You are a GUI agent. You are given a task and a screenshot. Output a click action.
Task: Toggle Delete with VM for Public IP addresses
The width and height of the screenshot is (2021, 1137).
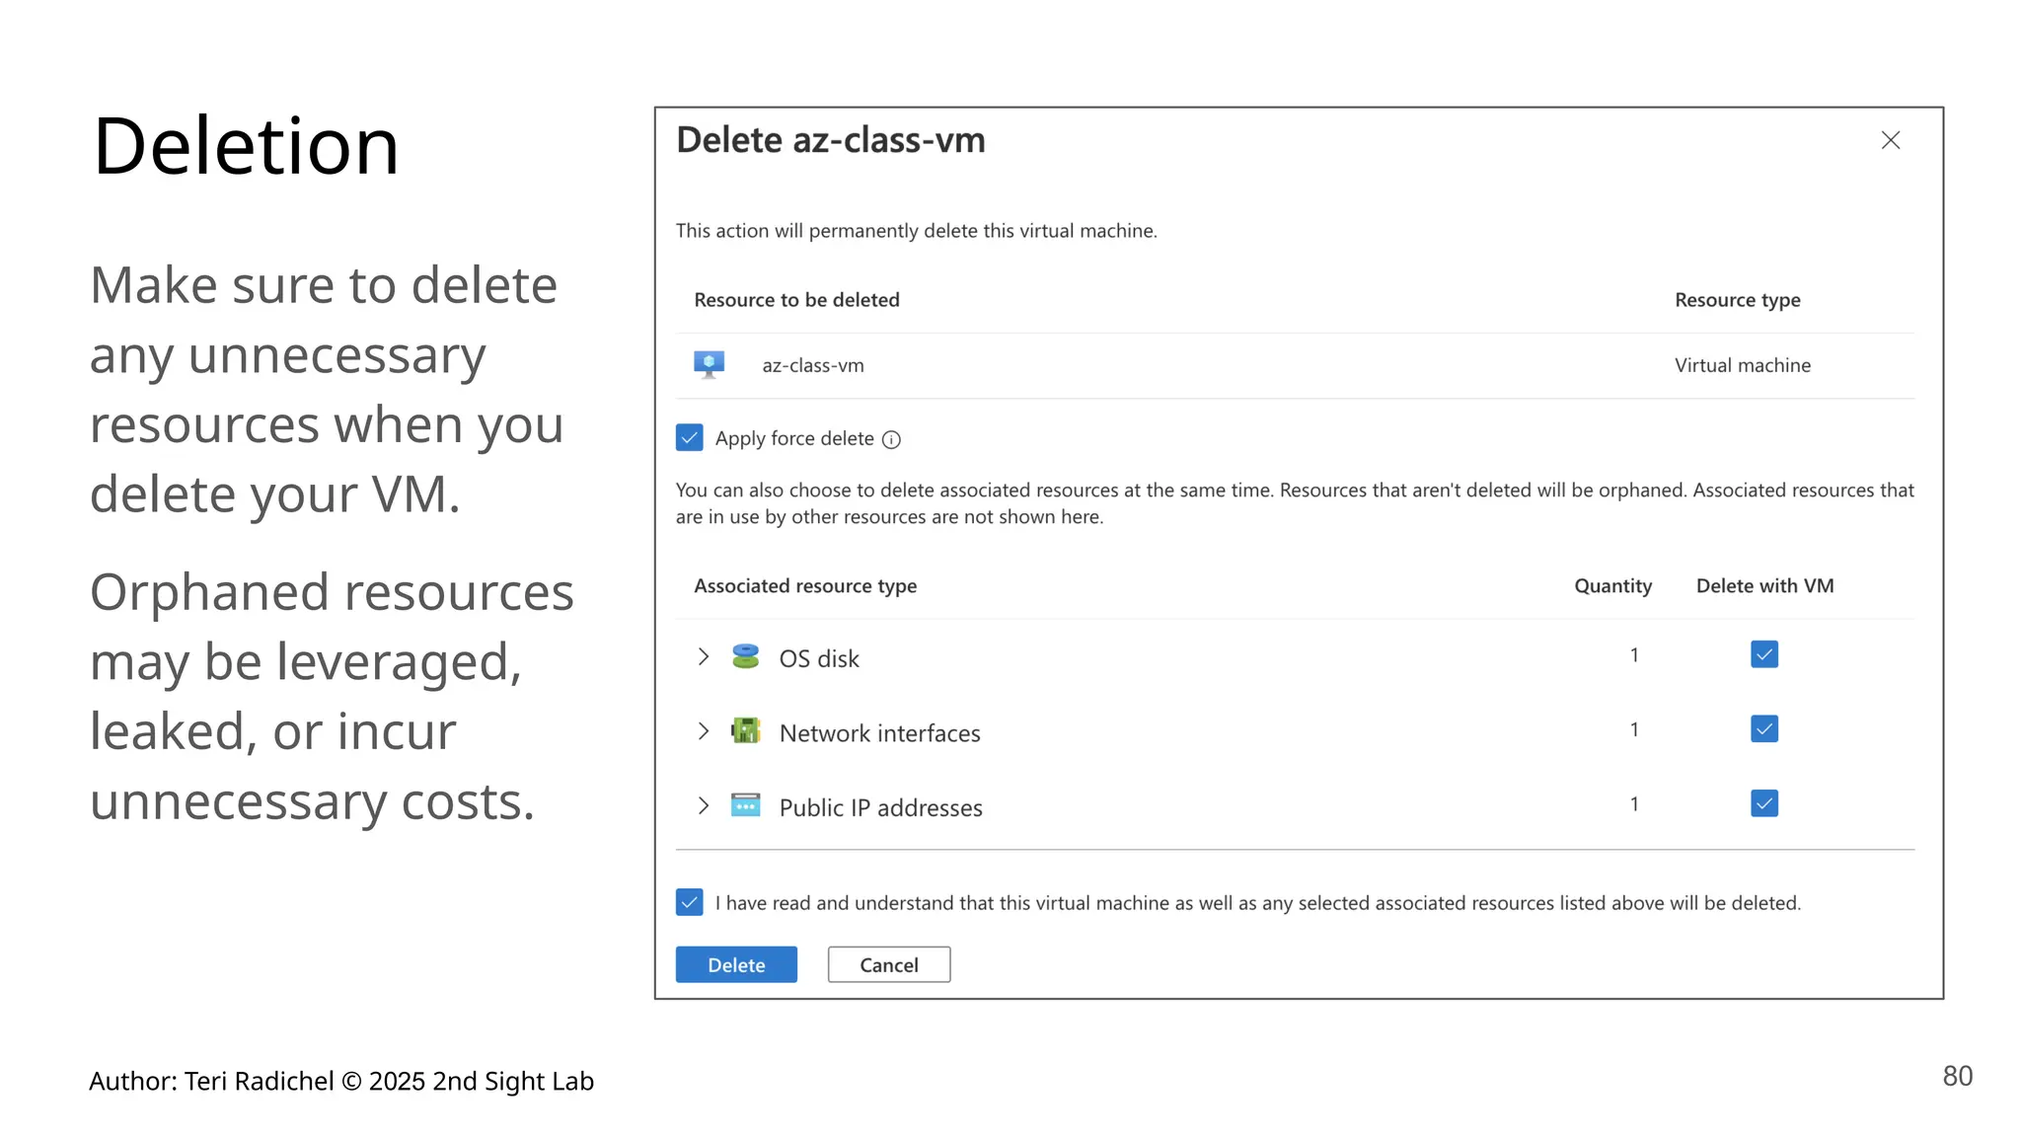[x=1764, y=803]
